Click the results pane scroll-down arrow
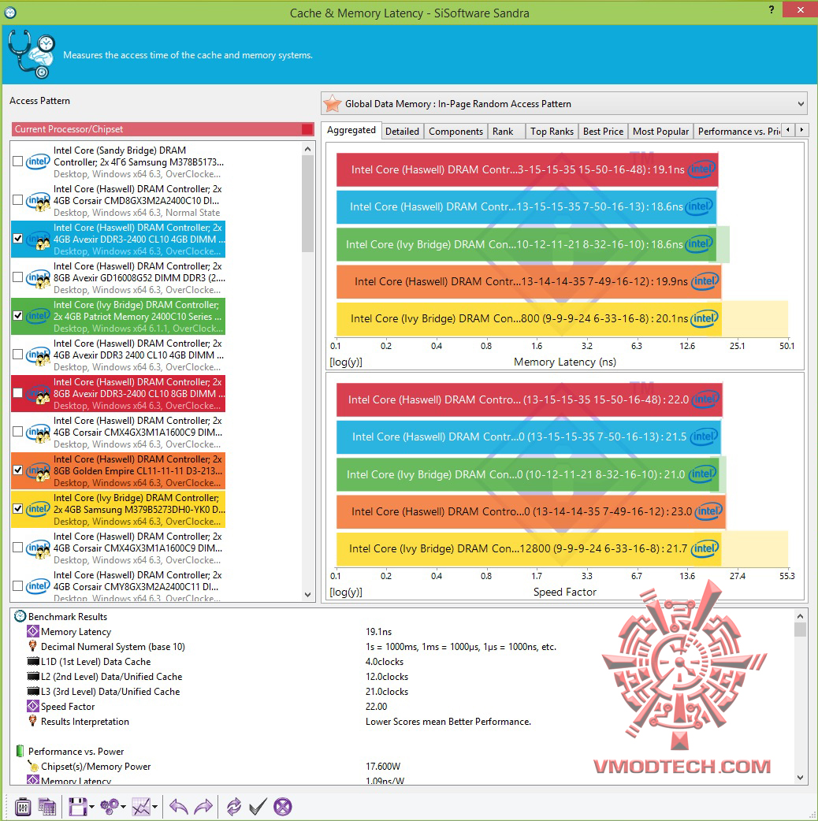 pyautogui.click(x=800, y=778)
